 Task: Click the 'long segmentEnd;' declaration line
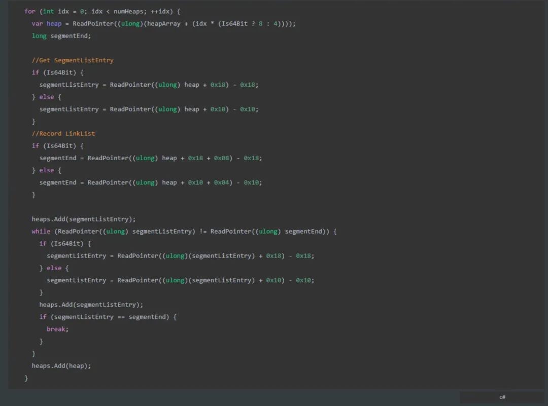[61, 36]
